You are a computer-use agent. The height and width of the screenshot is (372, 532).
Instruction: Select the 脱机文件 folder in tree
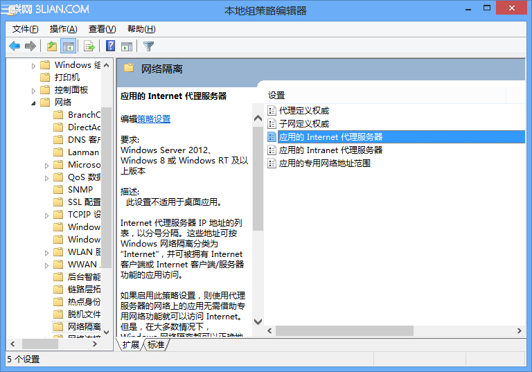pyautogui.click(x=84, y=314)
